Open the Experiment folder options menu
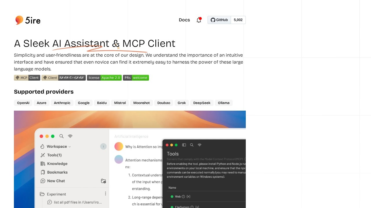Screen dimensions: 371x208 pyautogui.click(x=106, y=194)
